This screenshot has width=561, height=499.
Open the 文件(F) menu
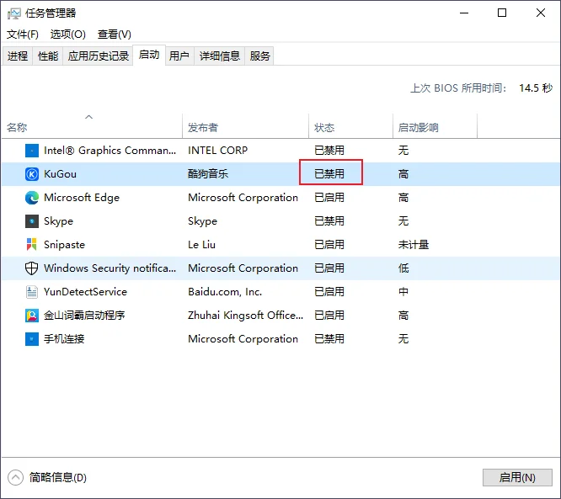pos(23,35)
